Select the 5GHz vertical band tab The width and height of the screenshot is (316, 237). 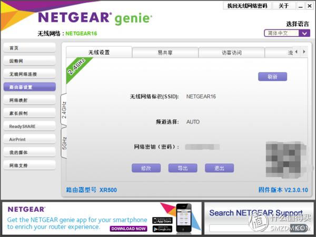64,143
